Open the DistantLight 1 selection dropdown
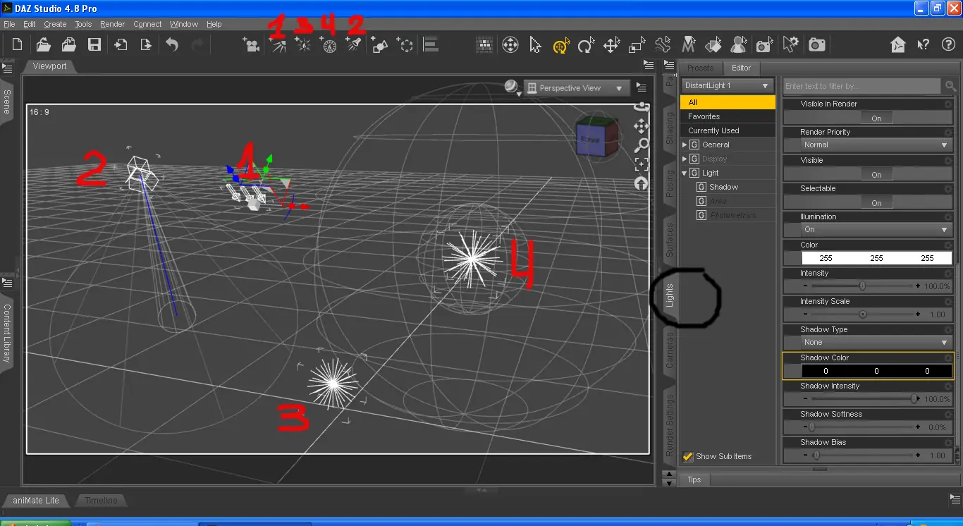This screenshot has height=526, width=963. 727,85
